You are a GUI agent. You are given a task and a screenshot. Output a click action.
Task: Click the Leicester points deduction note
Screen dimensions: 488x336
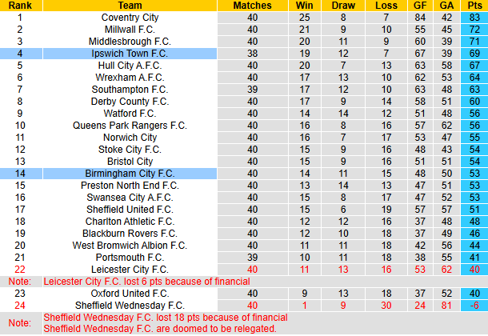pos(146,282)
